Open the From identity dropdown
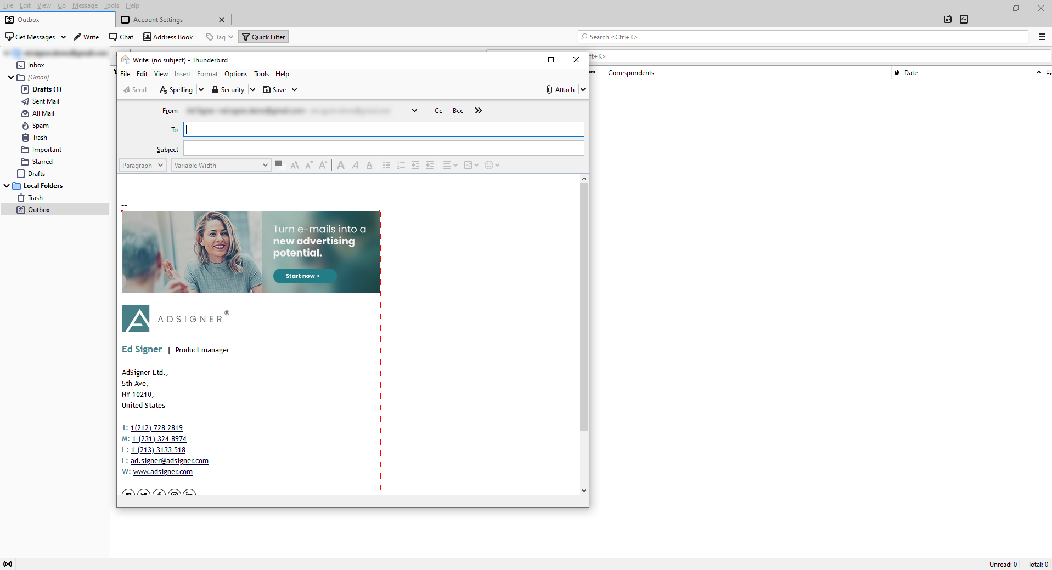Viewport: 1052px width, 570px height. [x=414, y=111]
